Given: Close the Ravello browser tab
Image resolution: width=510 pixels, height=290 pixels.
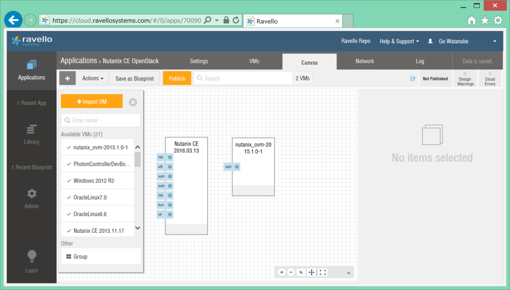Looking at the screenshot, I should [x=337, y=21].
